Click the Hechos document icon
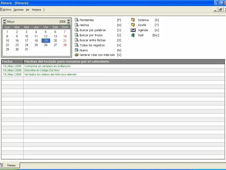226x170 pixels. 77,25
